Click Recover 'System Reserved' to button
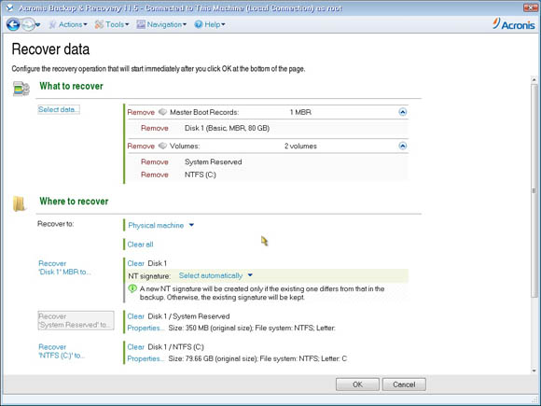The image size is (541, 406). 76,320
